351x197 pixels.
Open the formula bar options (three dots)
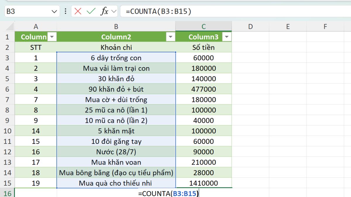coord(66,11)
